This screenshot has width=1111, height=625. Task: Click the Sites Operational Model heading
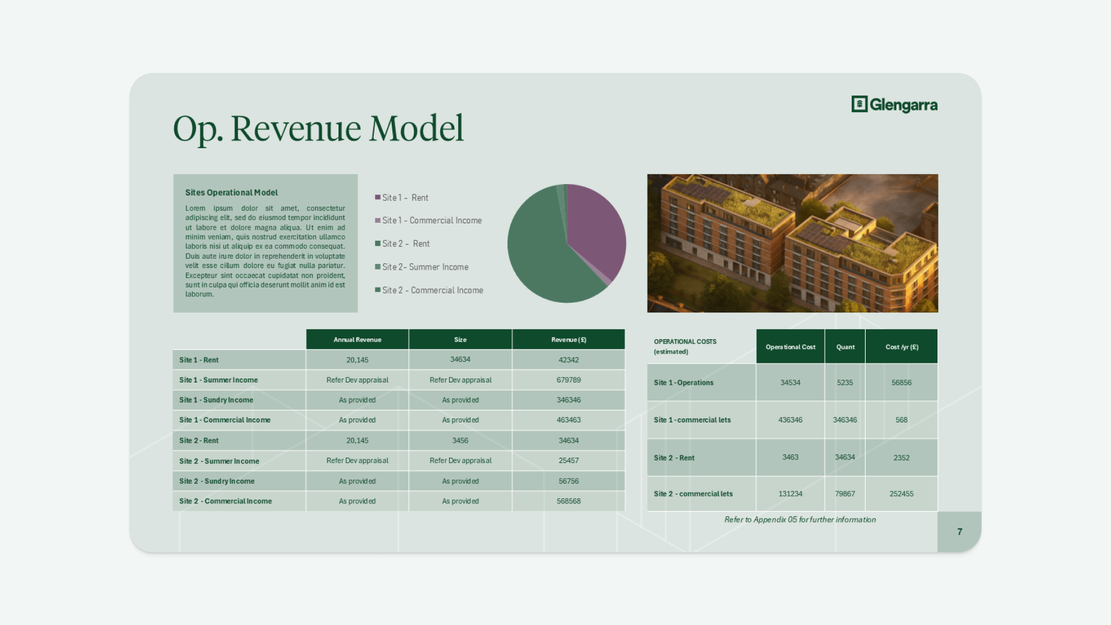(231, 193)
